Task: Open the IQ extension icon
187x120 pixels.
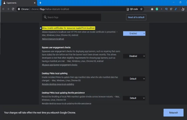Action: [x=166, y=9]
